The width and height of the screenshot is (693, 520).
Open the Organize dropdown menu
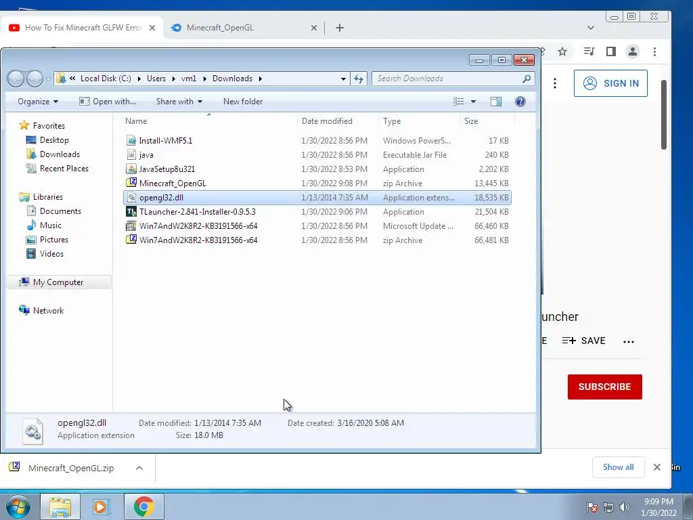click(38, 102)
